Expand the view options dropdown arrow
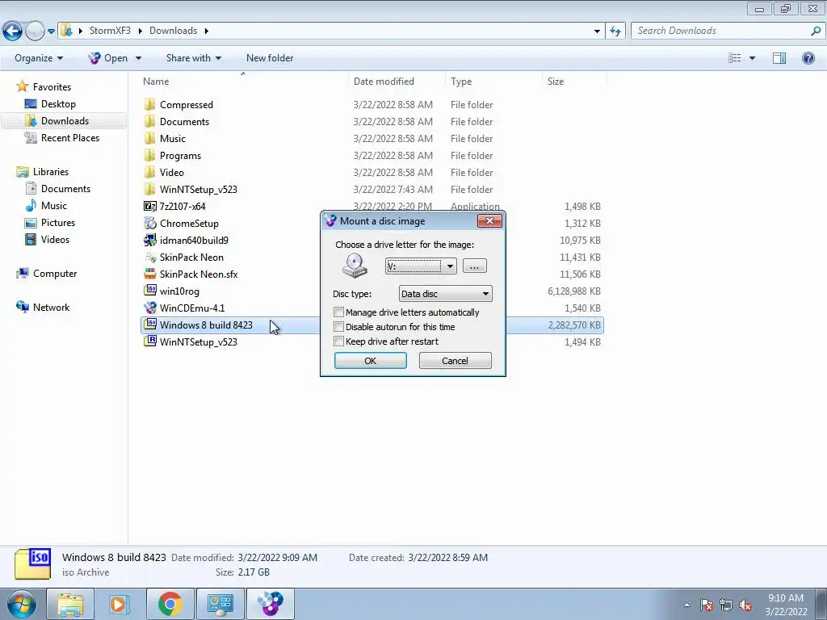827x620 pixels. coord(752,58)
